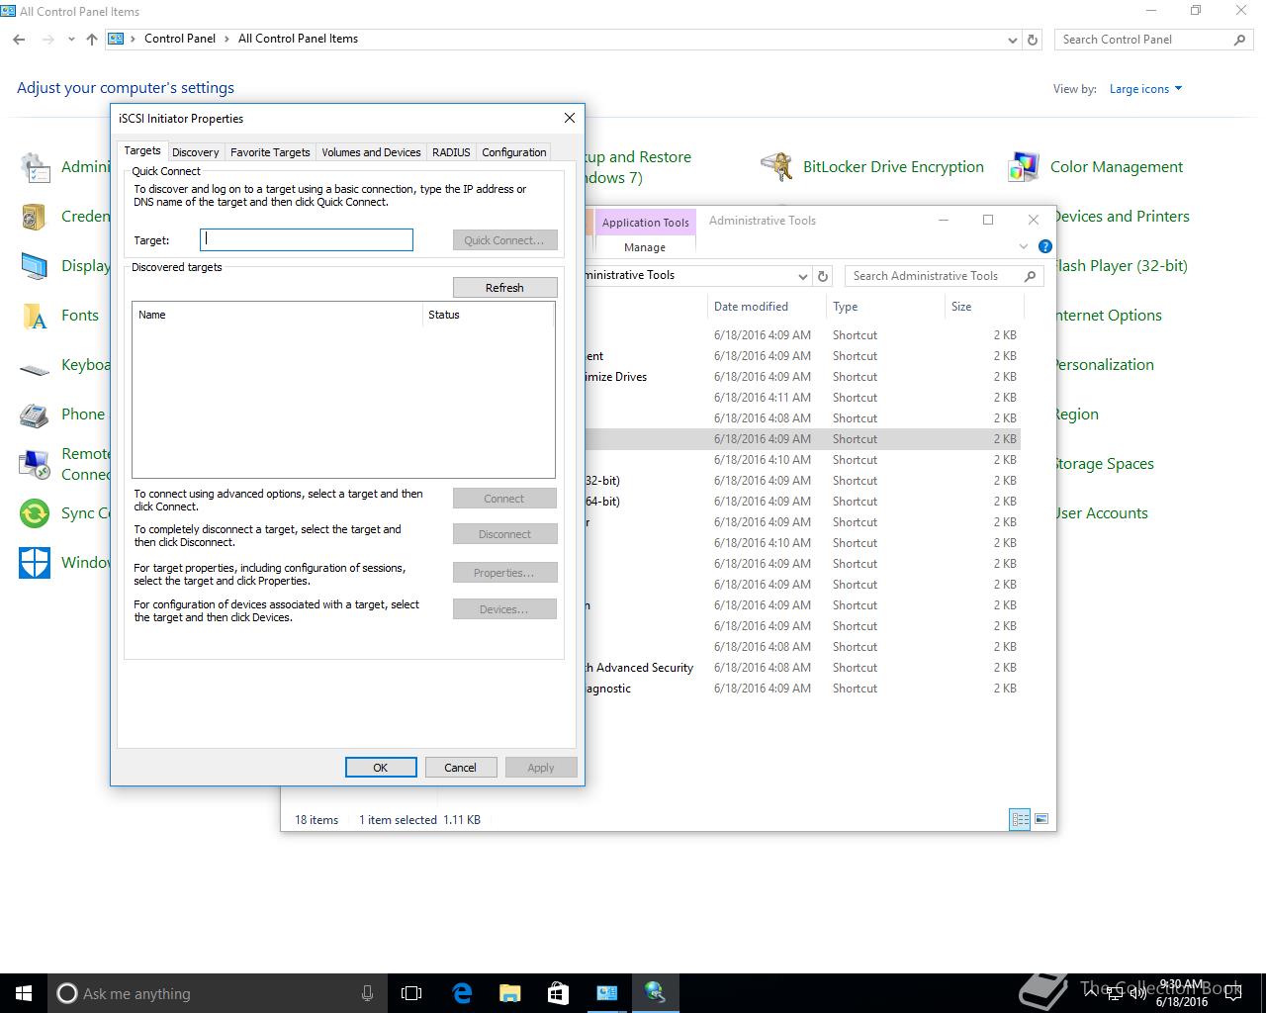The image size is (1266, 1013).
Task: Open the RADIUS tab
Action: point(451,152)
